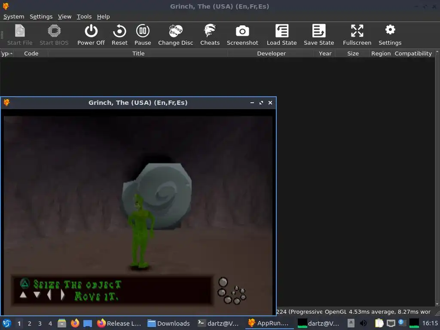Click the CPU usage graph in tray
The image size is (440, 330).
point(414,323)
